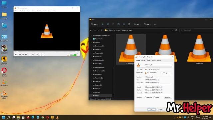
Task: Click the Copy icon in Explorer toolbar
Action: click(x=108, y=24)
